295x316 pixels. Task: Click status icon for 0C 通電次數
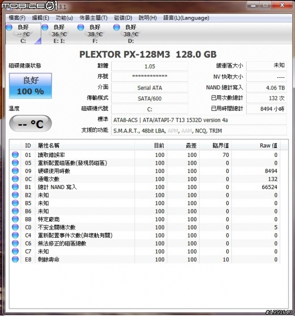pos(15,179)
